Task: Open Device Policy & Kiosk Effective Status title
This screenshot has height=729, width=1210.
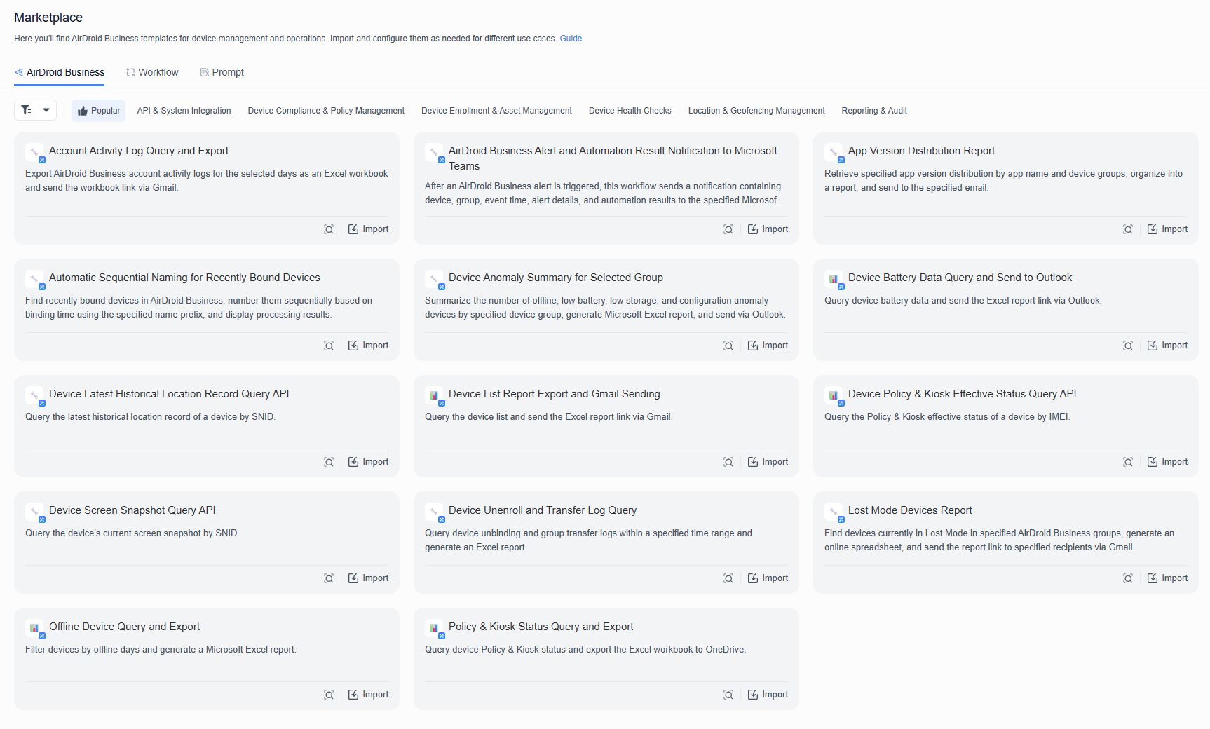Action: (962, 394)
